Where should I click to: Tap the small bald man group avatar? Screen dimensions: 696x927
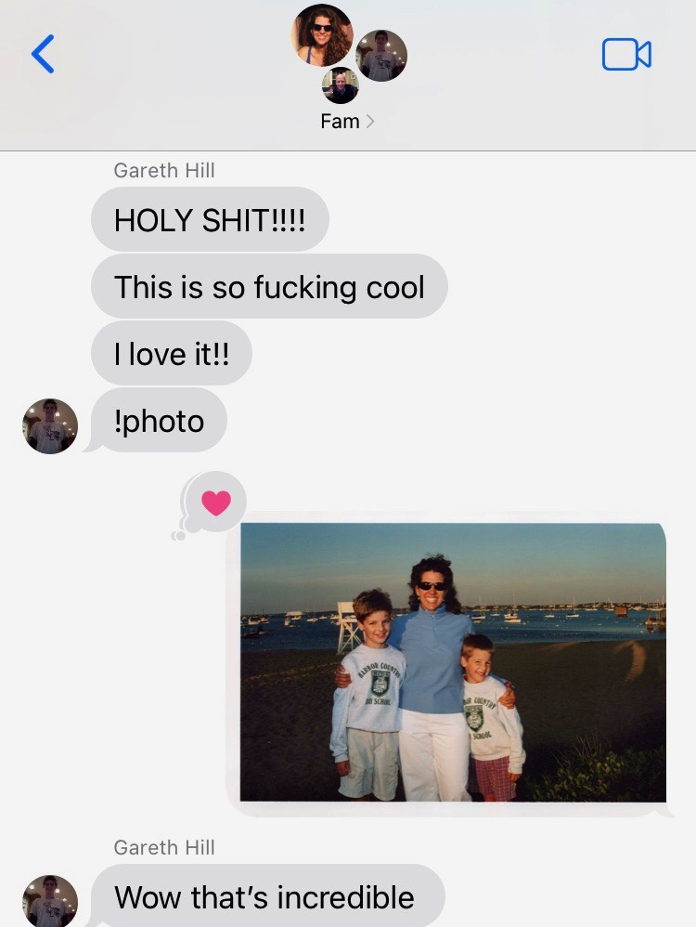[x=341, y=85]
